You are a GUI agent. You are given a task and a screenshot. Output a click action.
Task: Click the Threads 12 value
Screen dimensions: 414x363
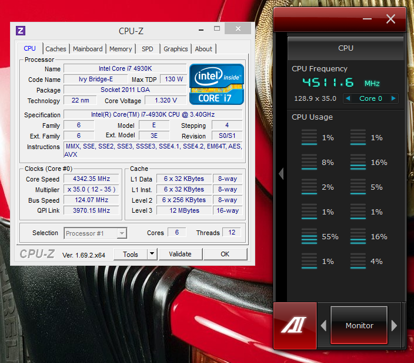[x=232, y=232]
